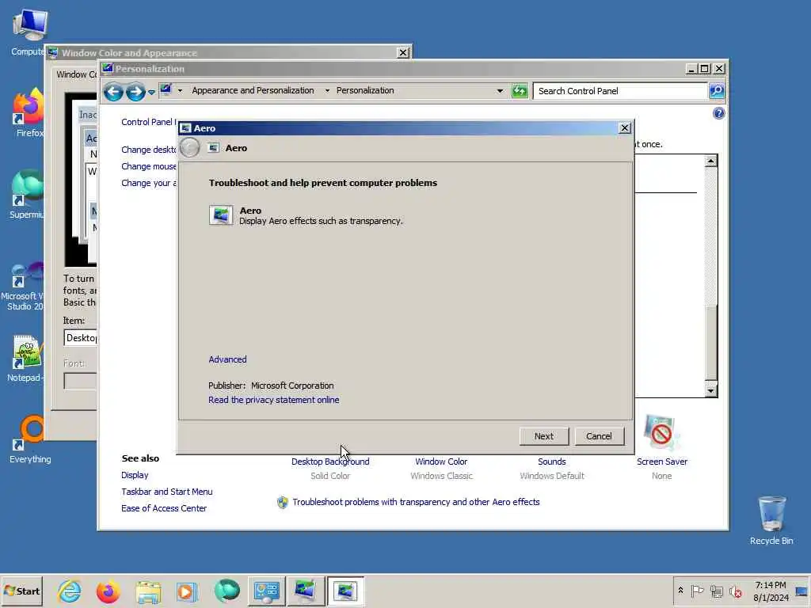Open the Start menu
The image size is (811, 608).
21,591
